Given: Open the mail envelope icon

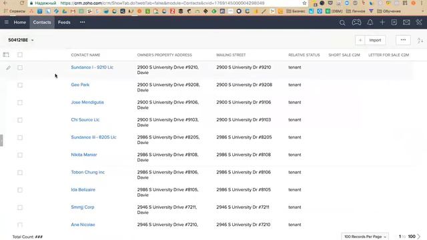Looking at the screenshot, I should pos(406,22).
